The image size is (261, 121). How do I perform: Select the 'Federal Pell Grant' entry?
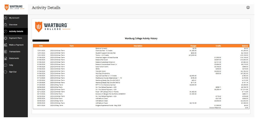pos(102,60)
